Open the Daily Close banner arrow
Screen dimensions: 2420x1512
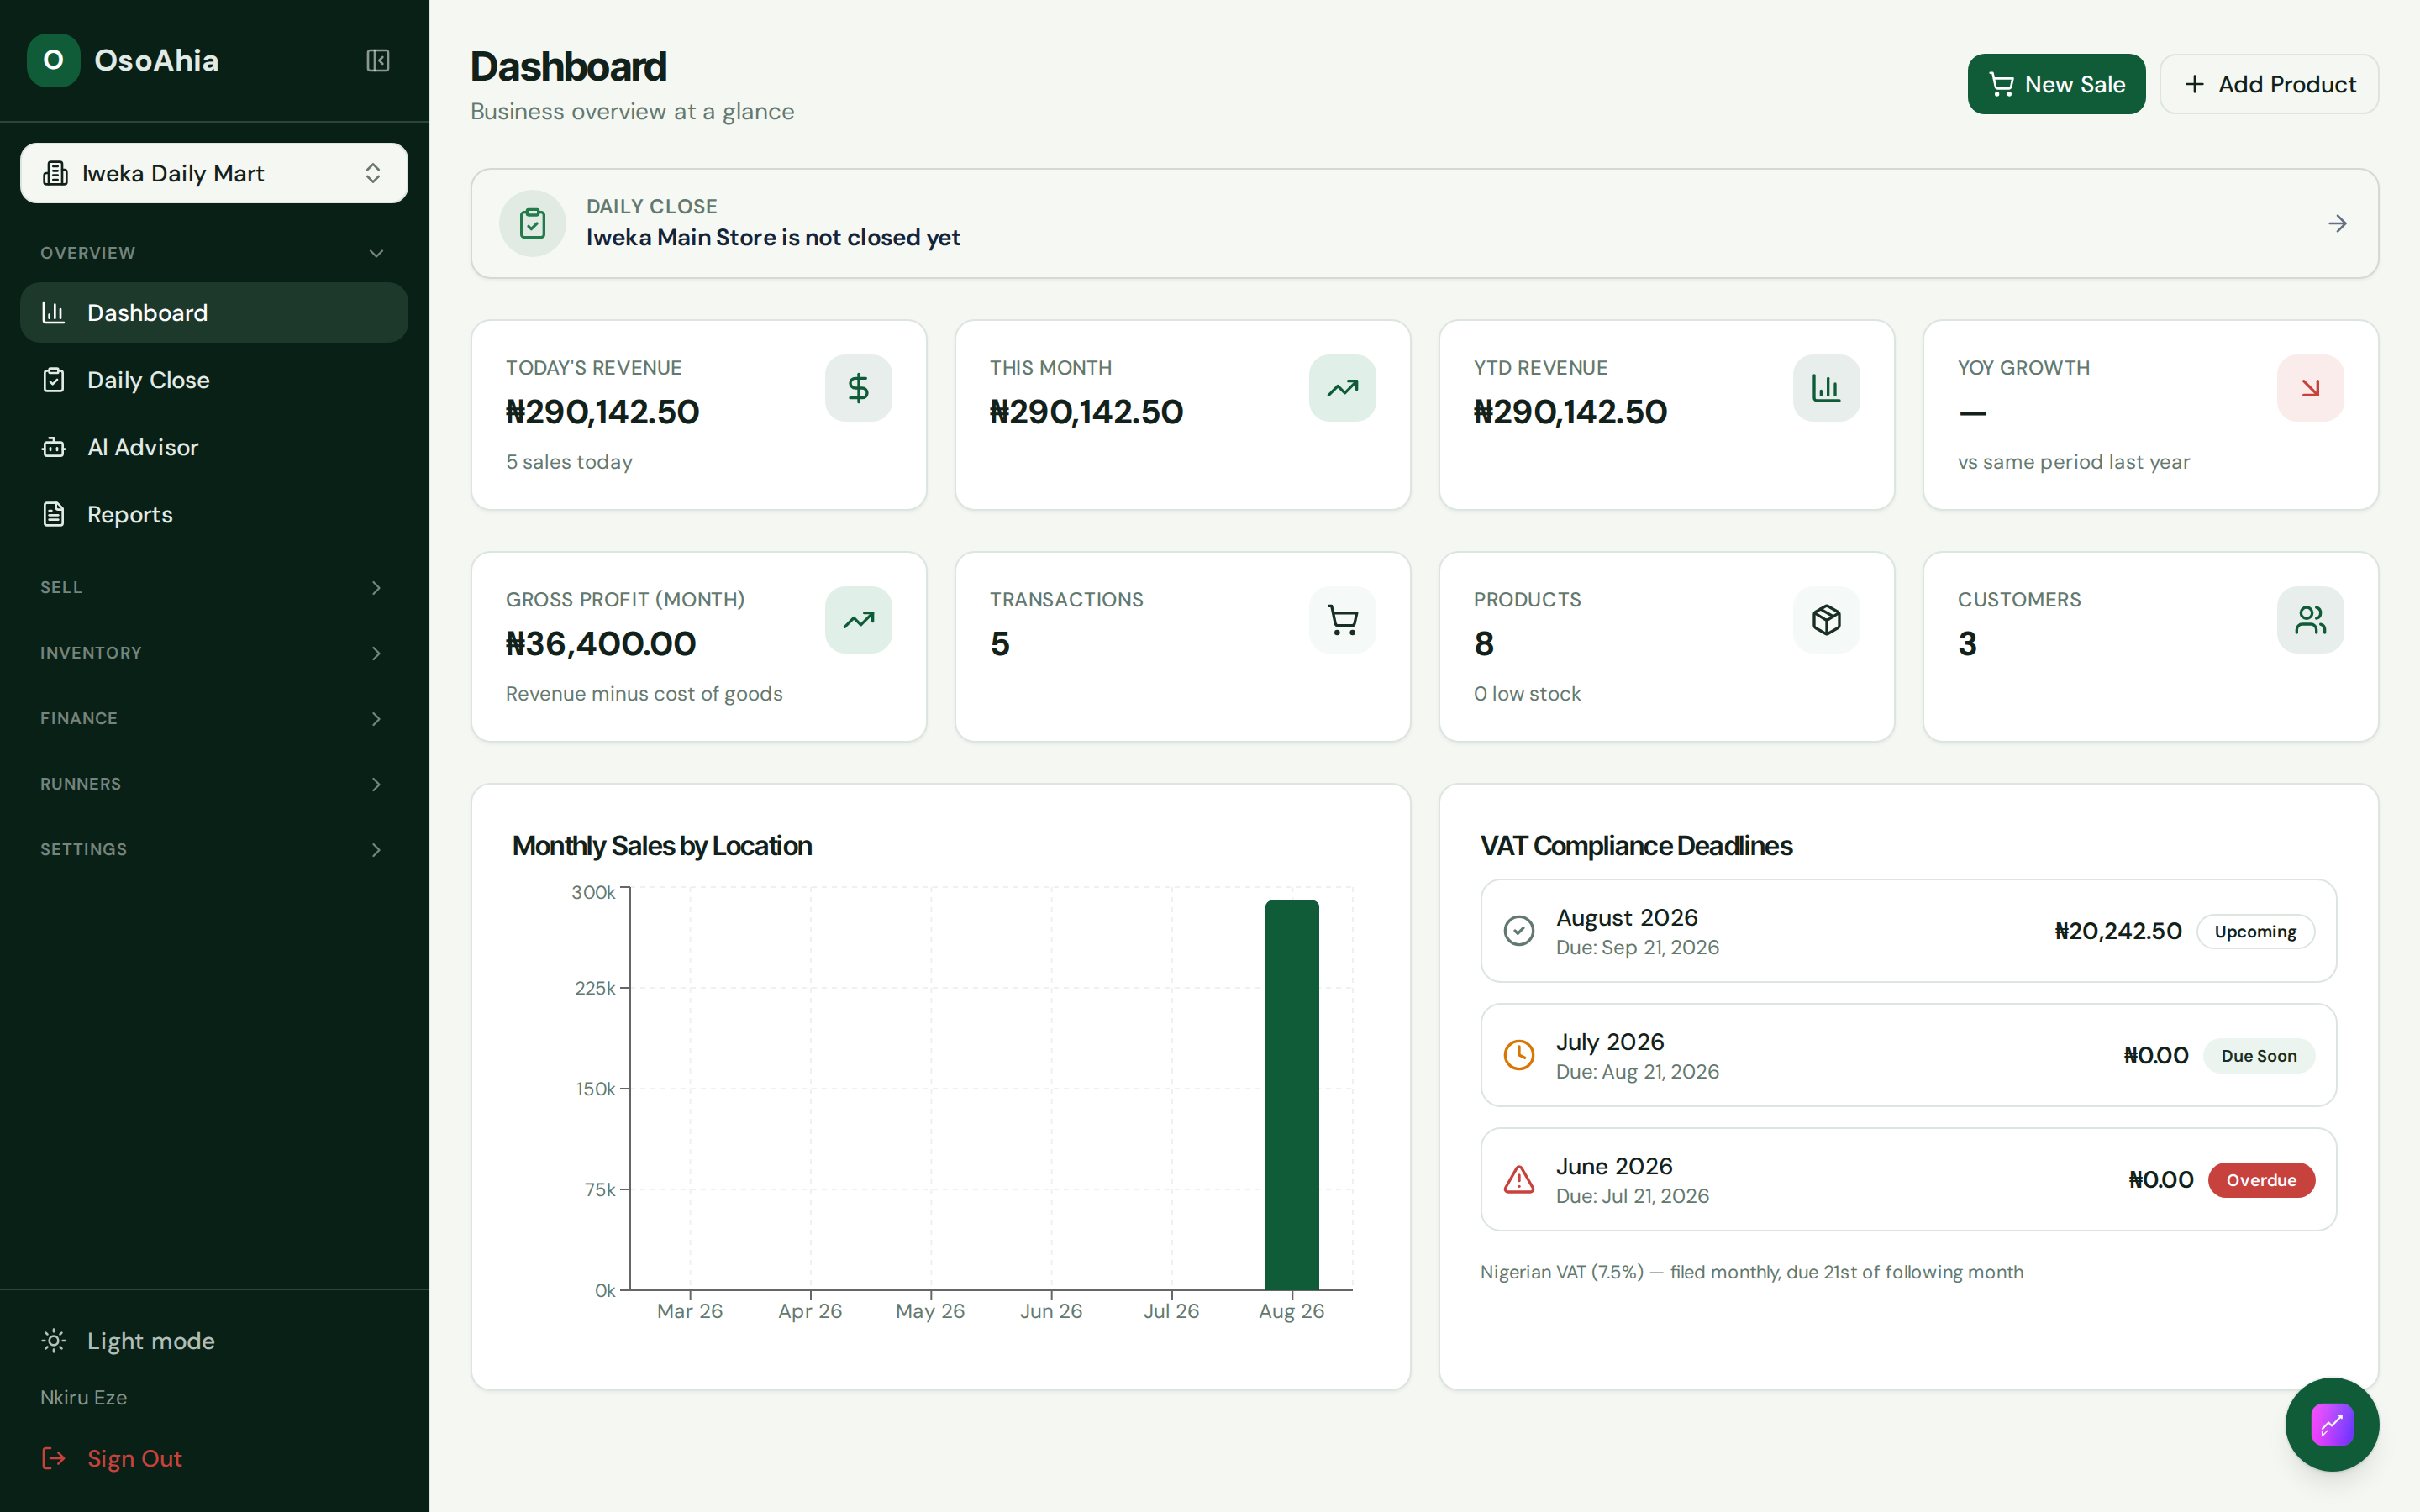[x=2337, y=223]
